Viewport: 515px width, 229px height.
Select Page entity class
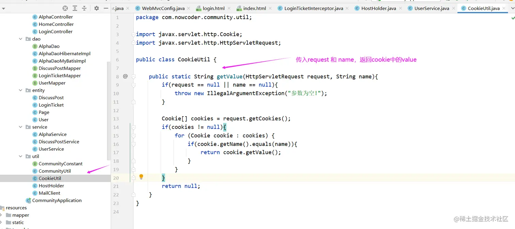coord(44,112)
